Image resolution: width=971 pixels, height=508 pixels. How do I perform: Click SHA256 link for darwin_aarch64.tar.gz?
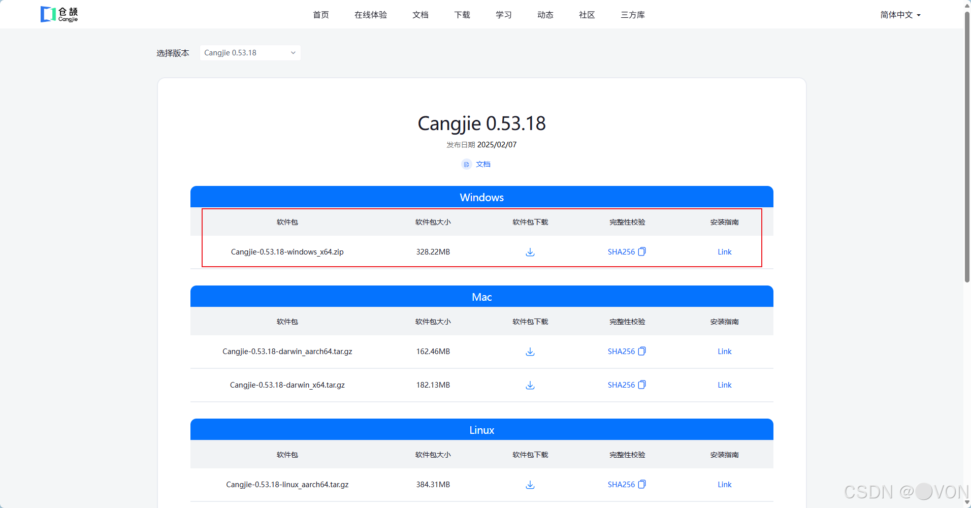(x=621, y=352)
